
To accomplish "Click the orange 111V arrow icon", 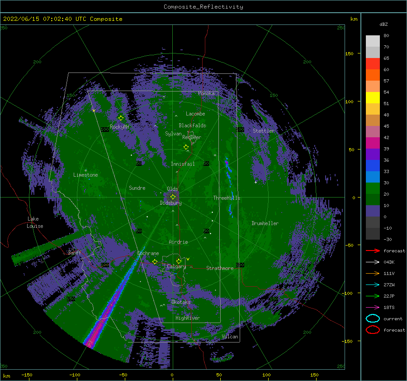I will (x=373, y=273).
